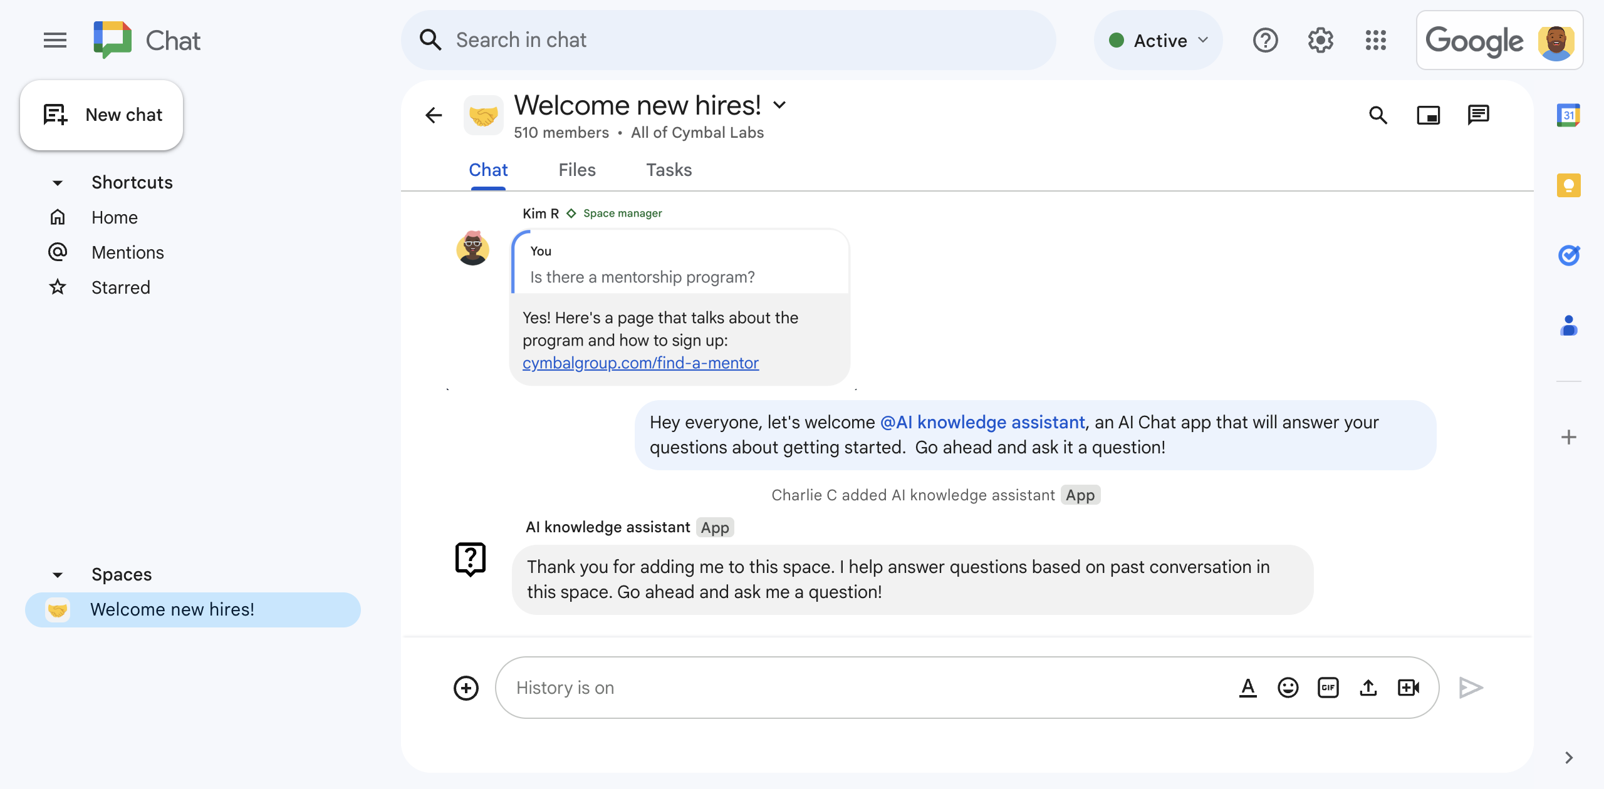Open the settings gear icon
This screenshot has width=1604, height=789.
1320,40
